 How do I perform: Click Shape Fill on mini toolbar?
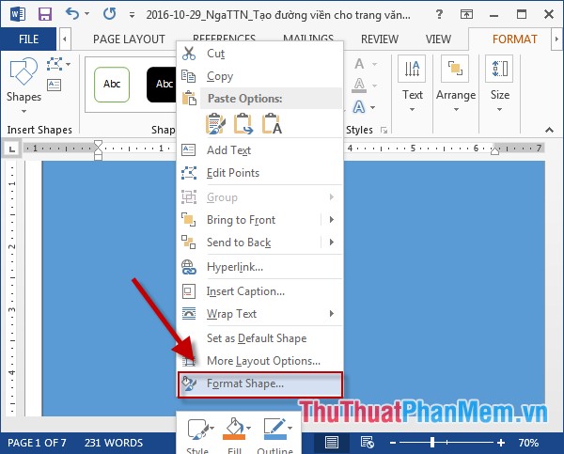(x=236, y=434)
